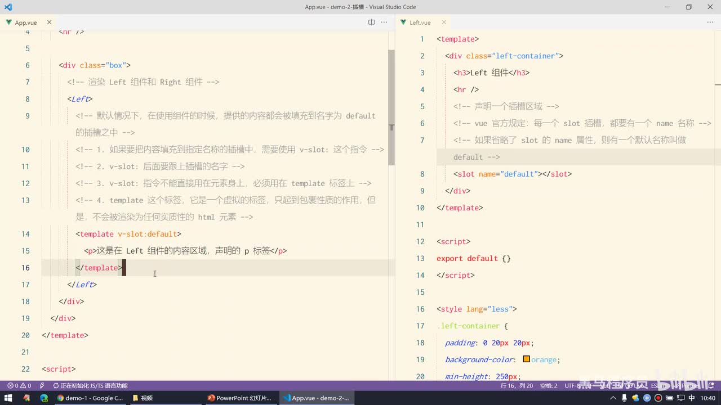Click the network tray icon
This screenshot has height=405, width=721.
click(680, 398)
